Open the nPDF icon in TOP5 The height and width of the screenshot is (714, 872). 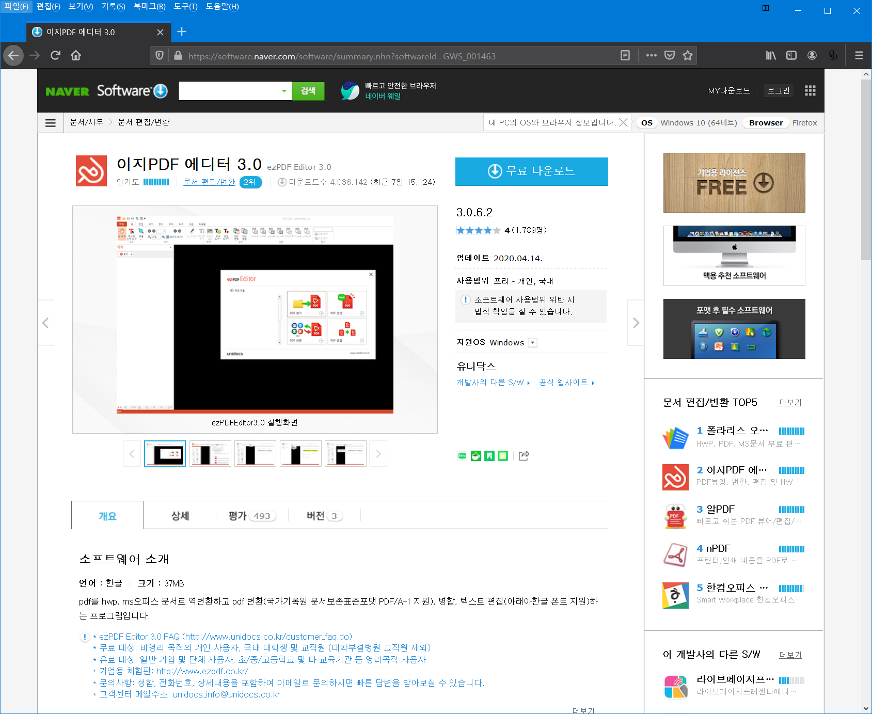coord(675,556)
